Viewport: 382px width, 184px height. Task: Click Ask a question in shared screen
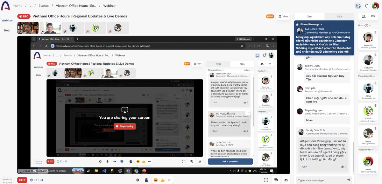point(230,161)
